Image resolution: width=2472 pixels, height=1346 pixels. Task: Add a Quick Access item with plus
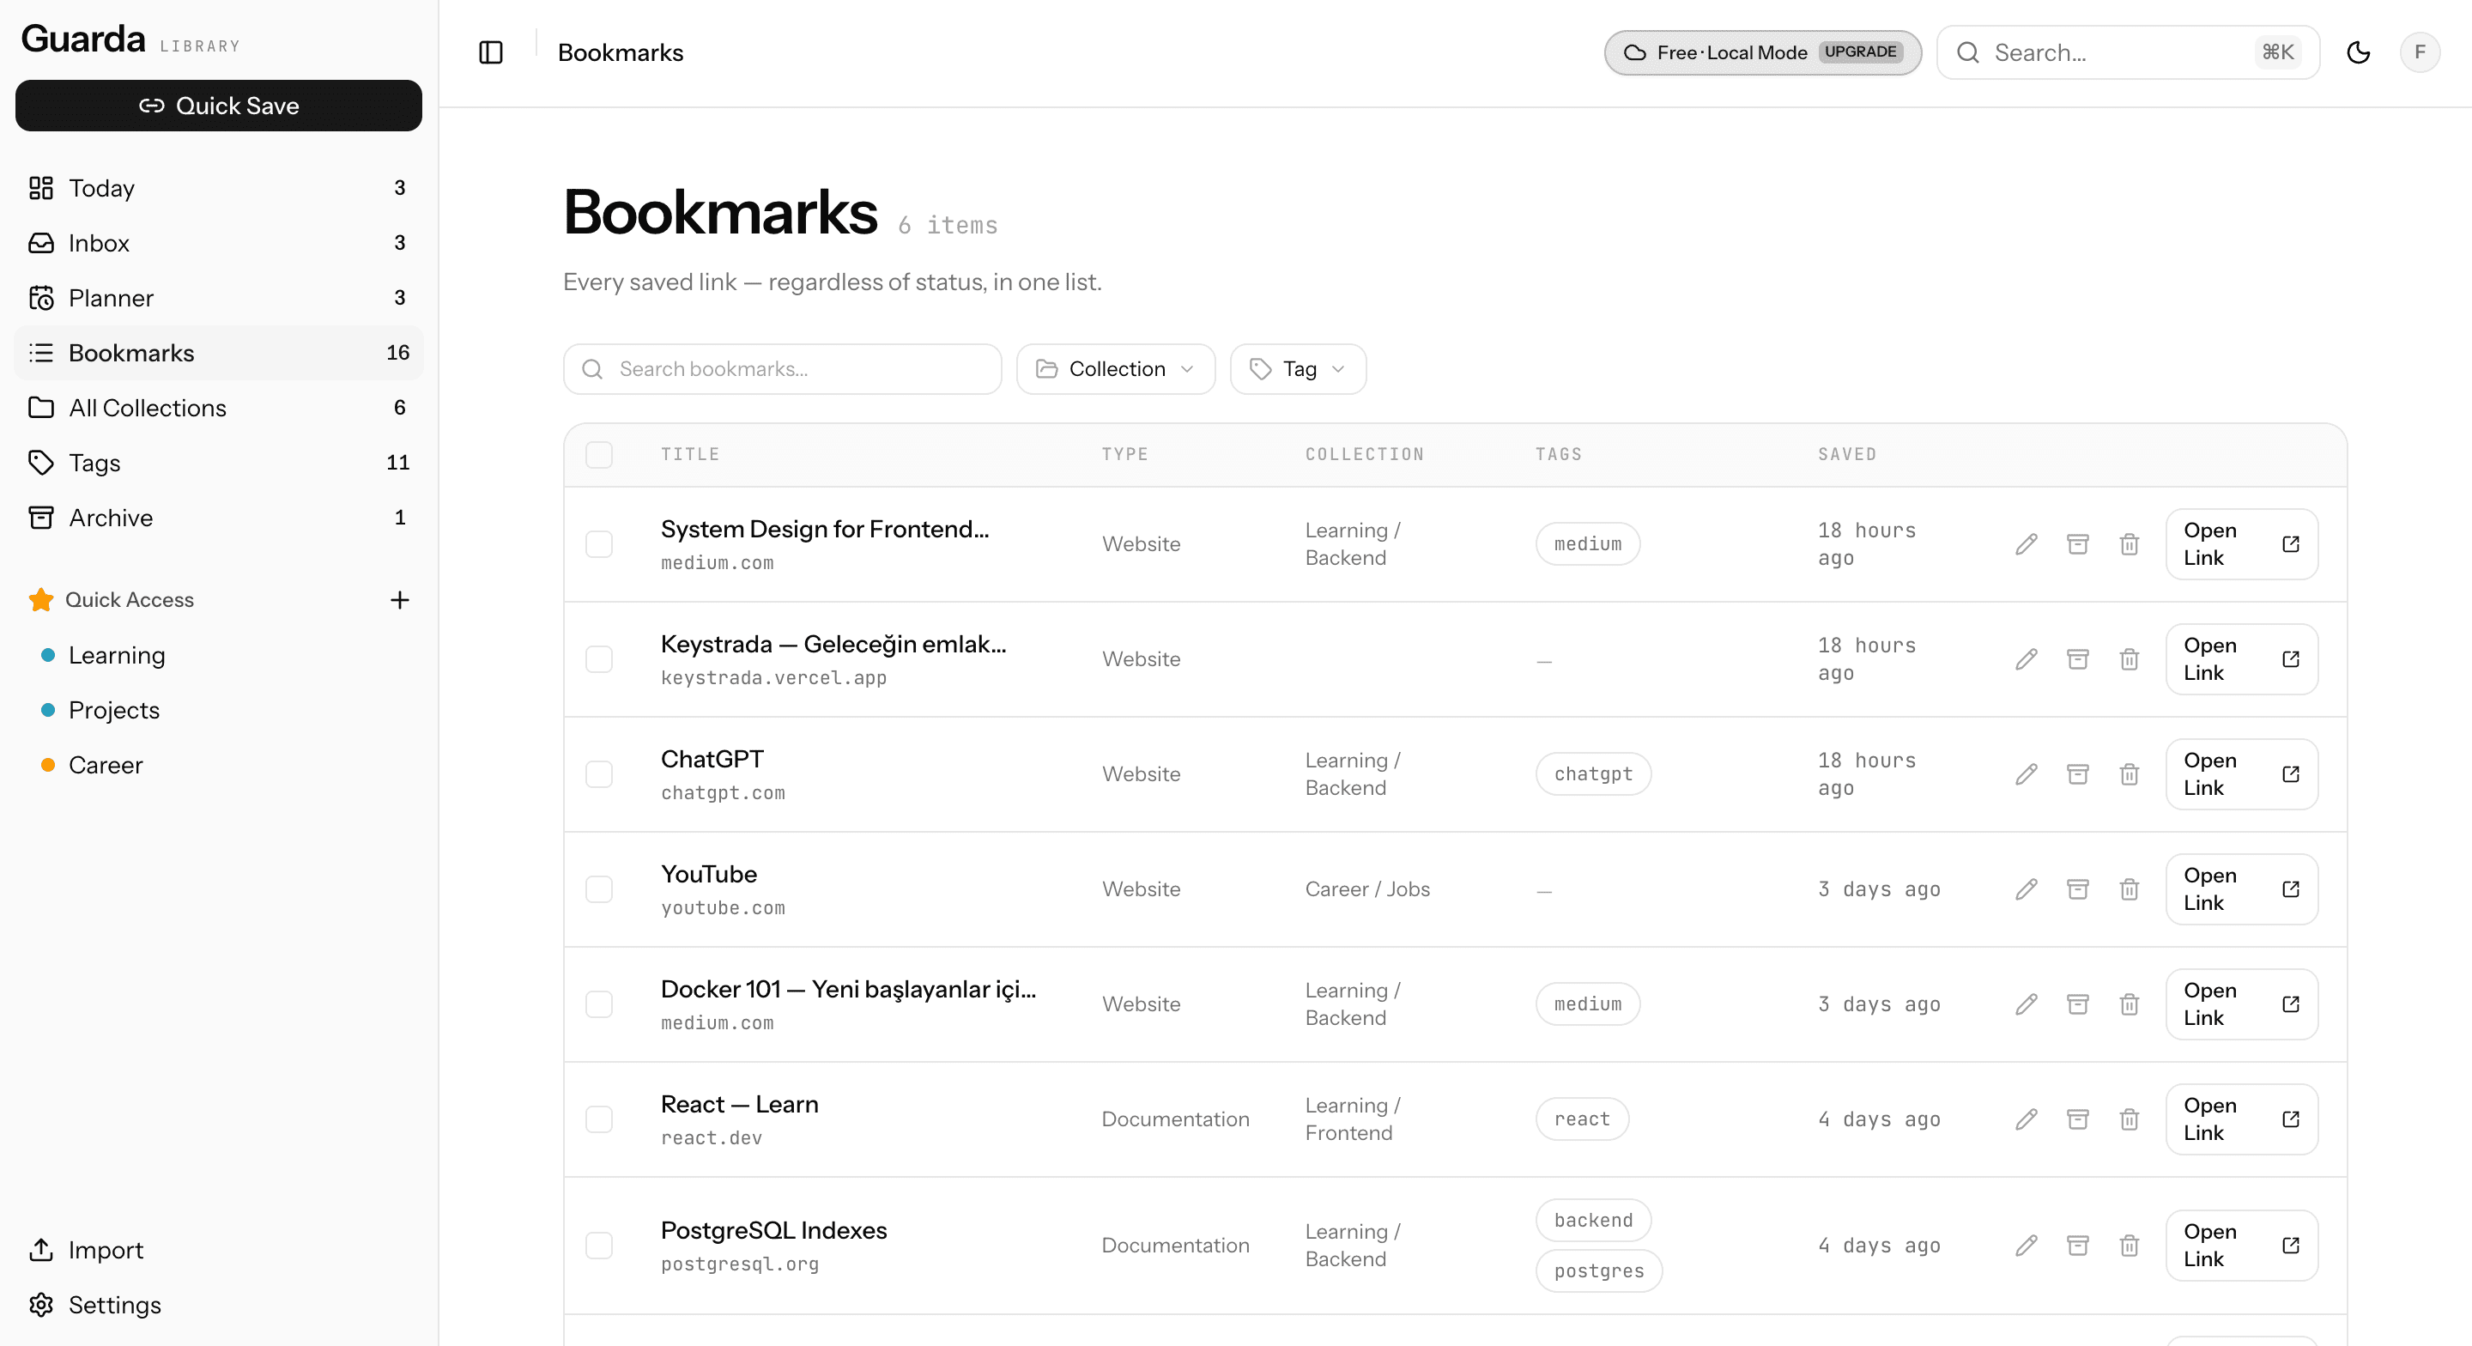(400, 600)
